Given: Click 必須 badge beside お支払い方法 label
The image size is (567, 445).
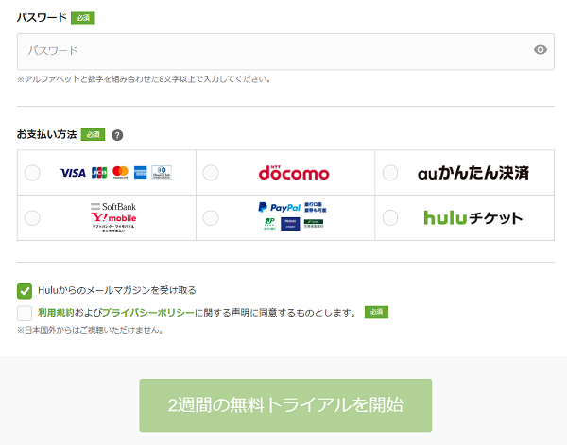Looking at the screenshot, I should 93,134.
